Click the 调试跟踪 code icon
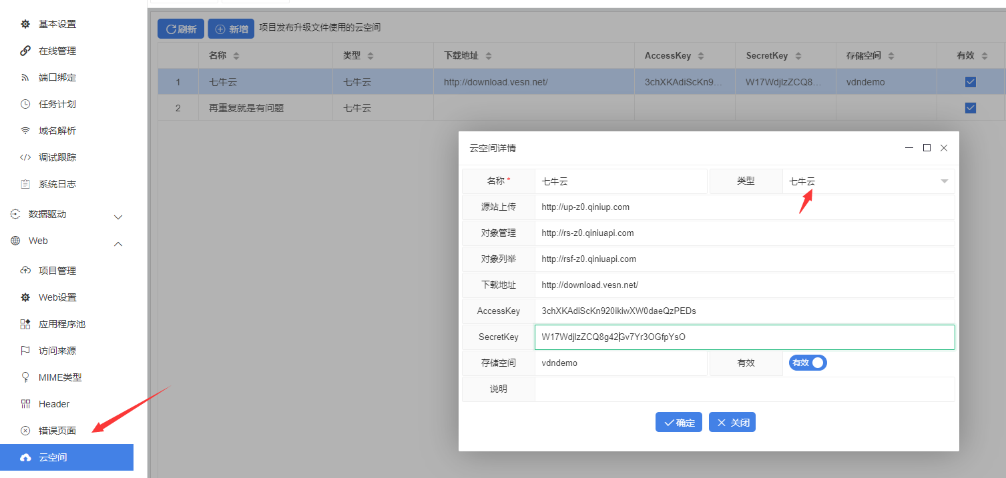 pyautogui.click(x=25, y=157)
